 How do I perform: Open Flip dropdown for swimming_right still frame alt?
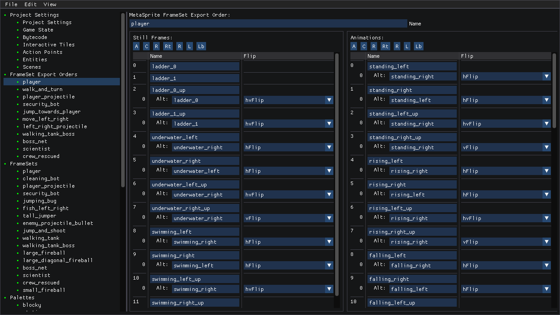pyautogui.click(x=288, y=266)
